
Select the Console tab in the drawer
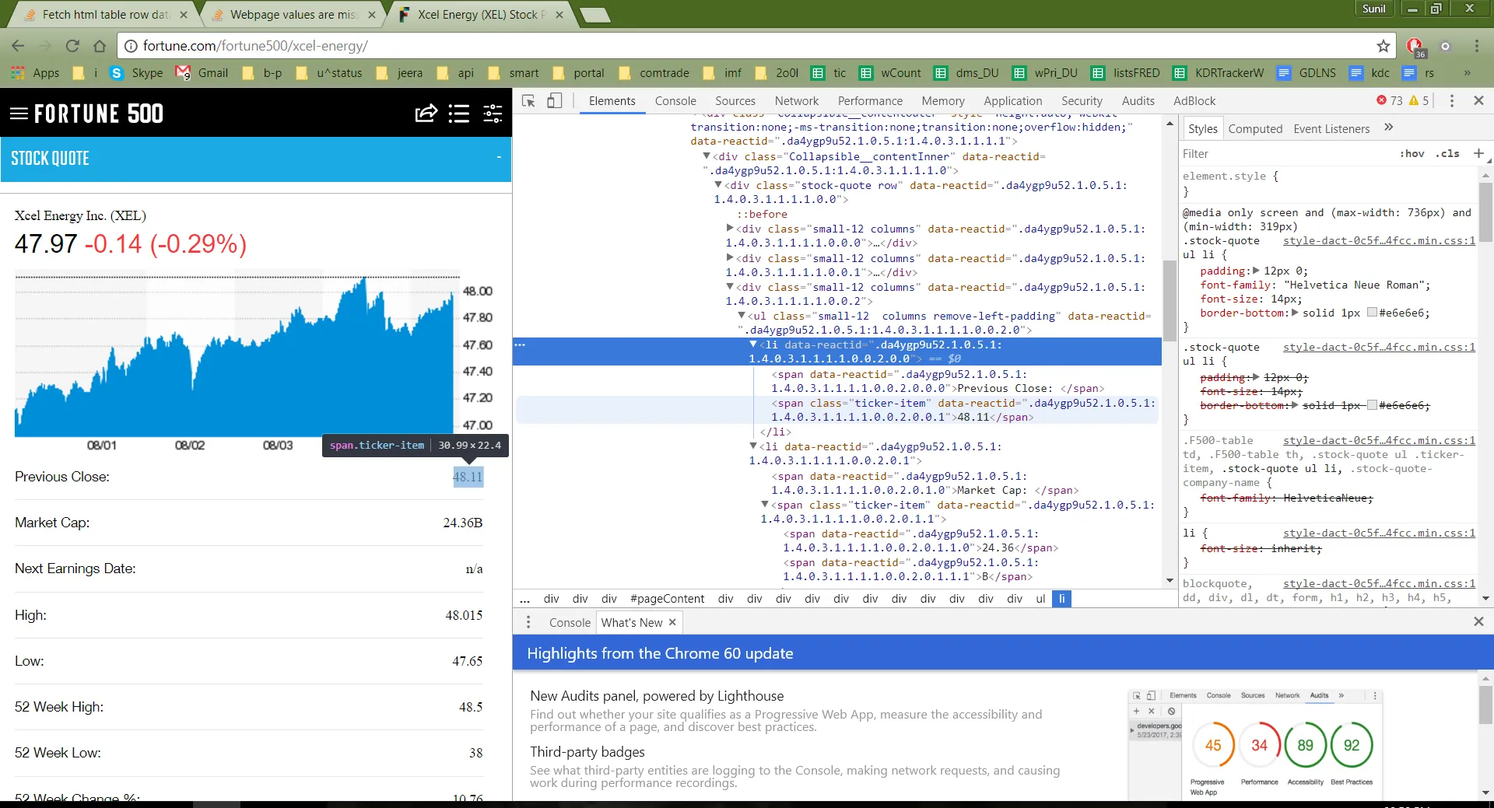point(570,622)
